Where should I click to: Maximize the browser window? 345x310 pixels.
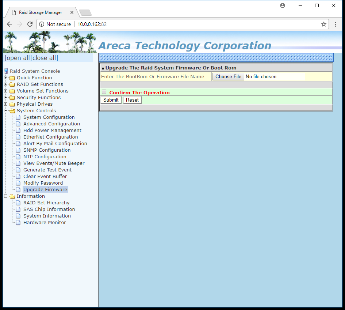pos(317,5)
